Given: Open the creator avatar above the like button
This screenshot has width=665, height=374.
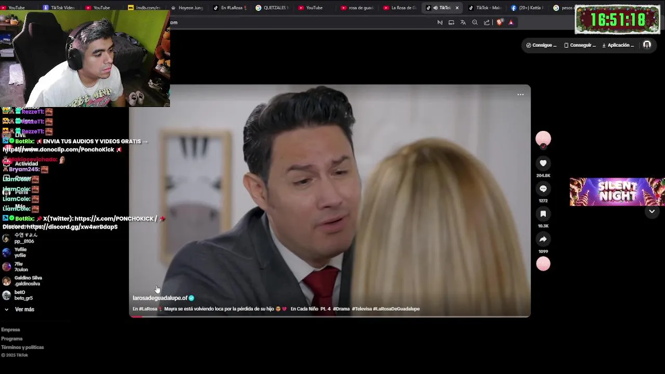Looking at the screenshot, I should pos(543,139).
